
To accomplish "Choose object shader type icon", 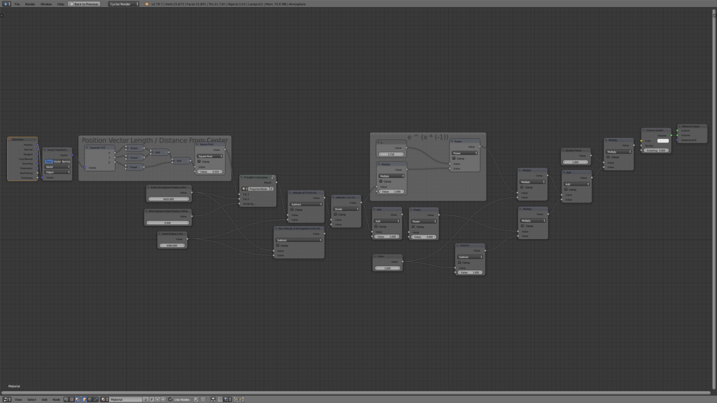I will coord(84,399).
